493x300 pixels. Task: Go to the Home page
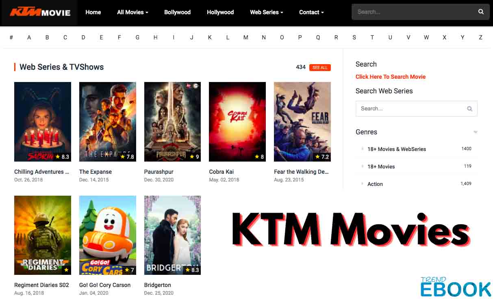pyautogui.click(x=93, y=12)
